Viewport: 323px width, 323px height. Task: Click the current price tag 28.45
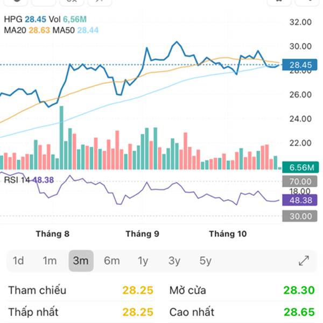tap(301, 65)
